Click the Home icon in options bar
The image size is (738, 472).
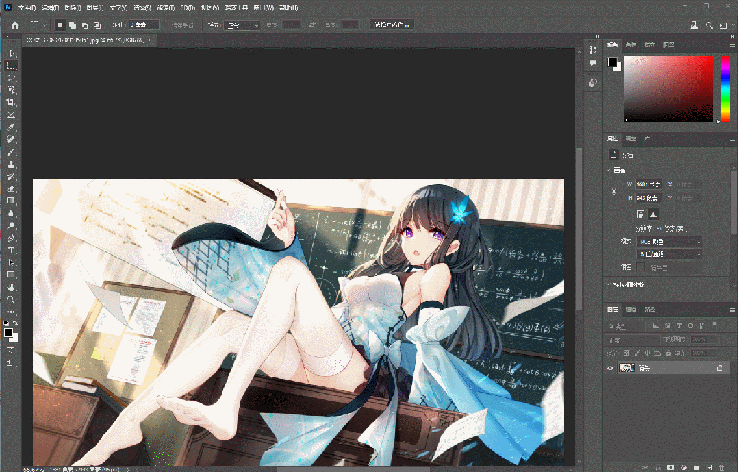(15, 25)
